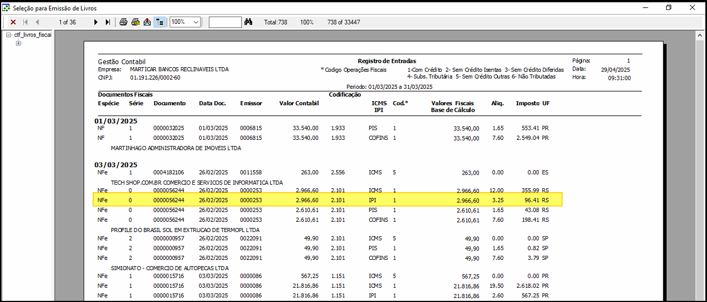Close the current report view with red X

(x=13, y=22)
